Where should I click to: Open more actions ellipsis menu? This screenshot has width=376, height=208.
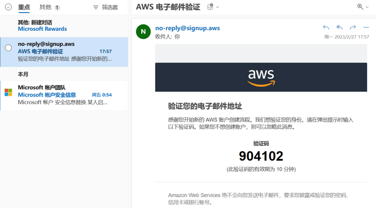(x=366, y=27)
